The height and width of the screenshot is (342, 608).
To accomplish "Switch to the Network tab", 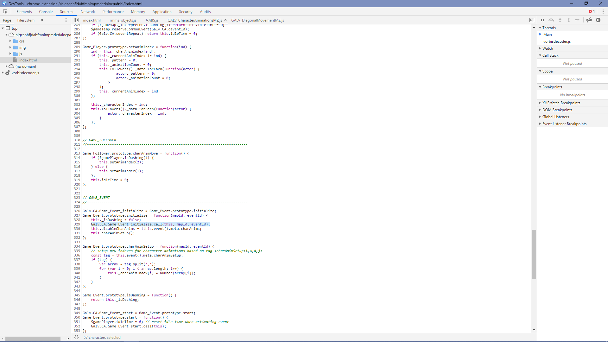I will click(88, 12).
